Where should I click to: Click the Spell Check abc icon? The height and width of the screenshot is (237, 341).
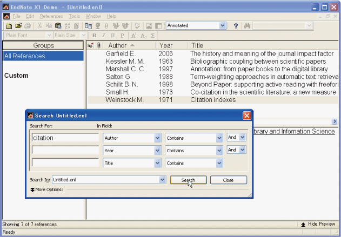click(137, 26)
